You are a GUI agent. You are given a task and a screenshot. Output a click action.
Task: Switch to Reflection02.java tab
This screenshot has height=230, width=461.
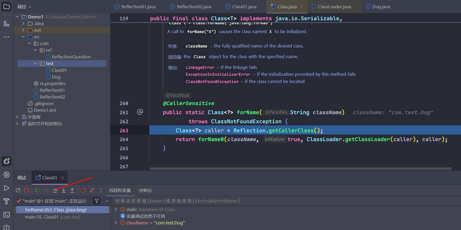click(x=194, y=7)
